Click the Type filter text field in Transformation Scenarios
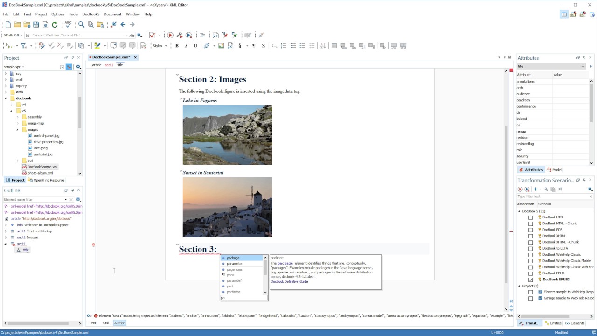The image size is (597, 336). tap(552, 196)
